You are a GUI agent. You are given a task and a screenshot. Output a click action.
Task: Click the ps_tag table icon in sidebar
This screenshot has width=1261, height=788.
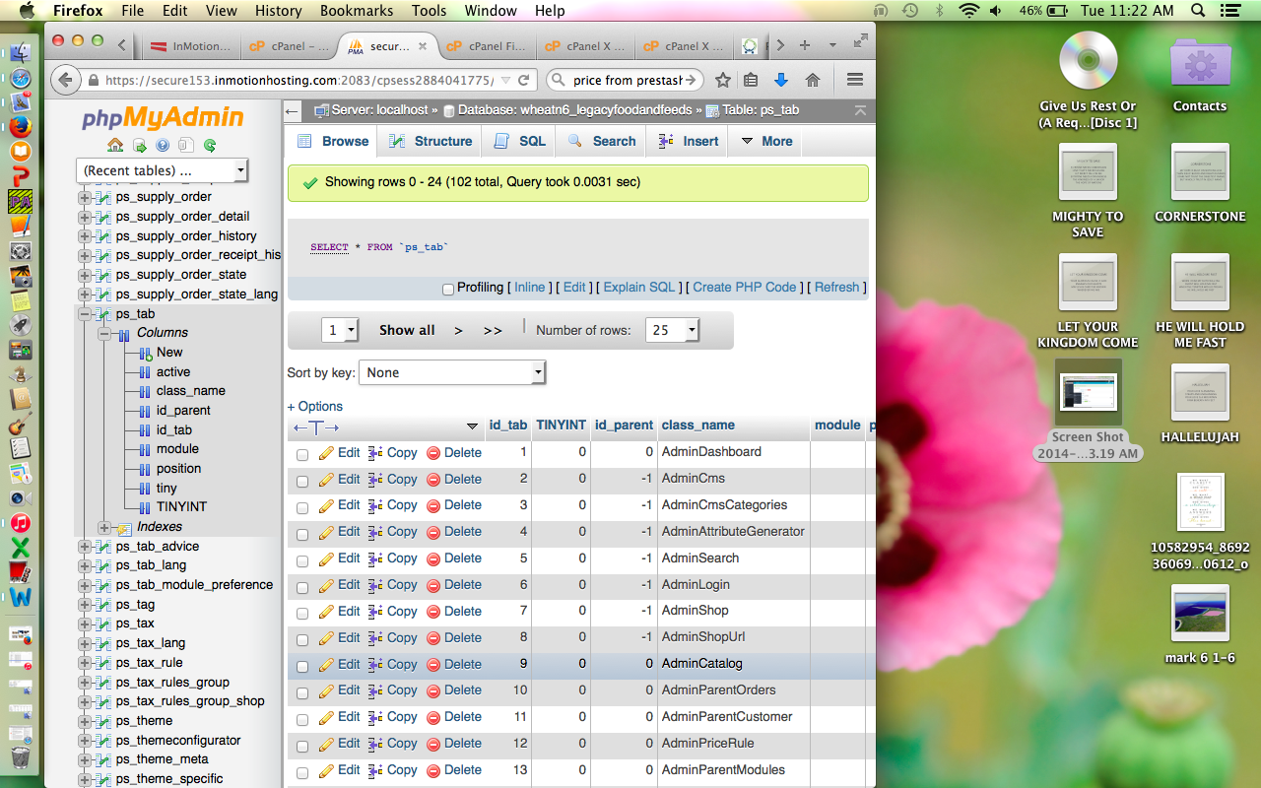pyautogui.click(x=102, y=605)
